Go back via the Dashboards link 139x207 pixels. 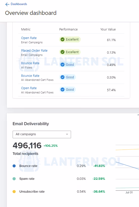(x=19, y=4)
